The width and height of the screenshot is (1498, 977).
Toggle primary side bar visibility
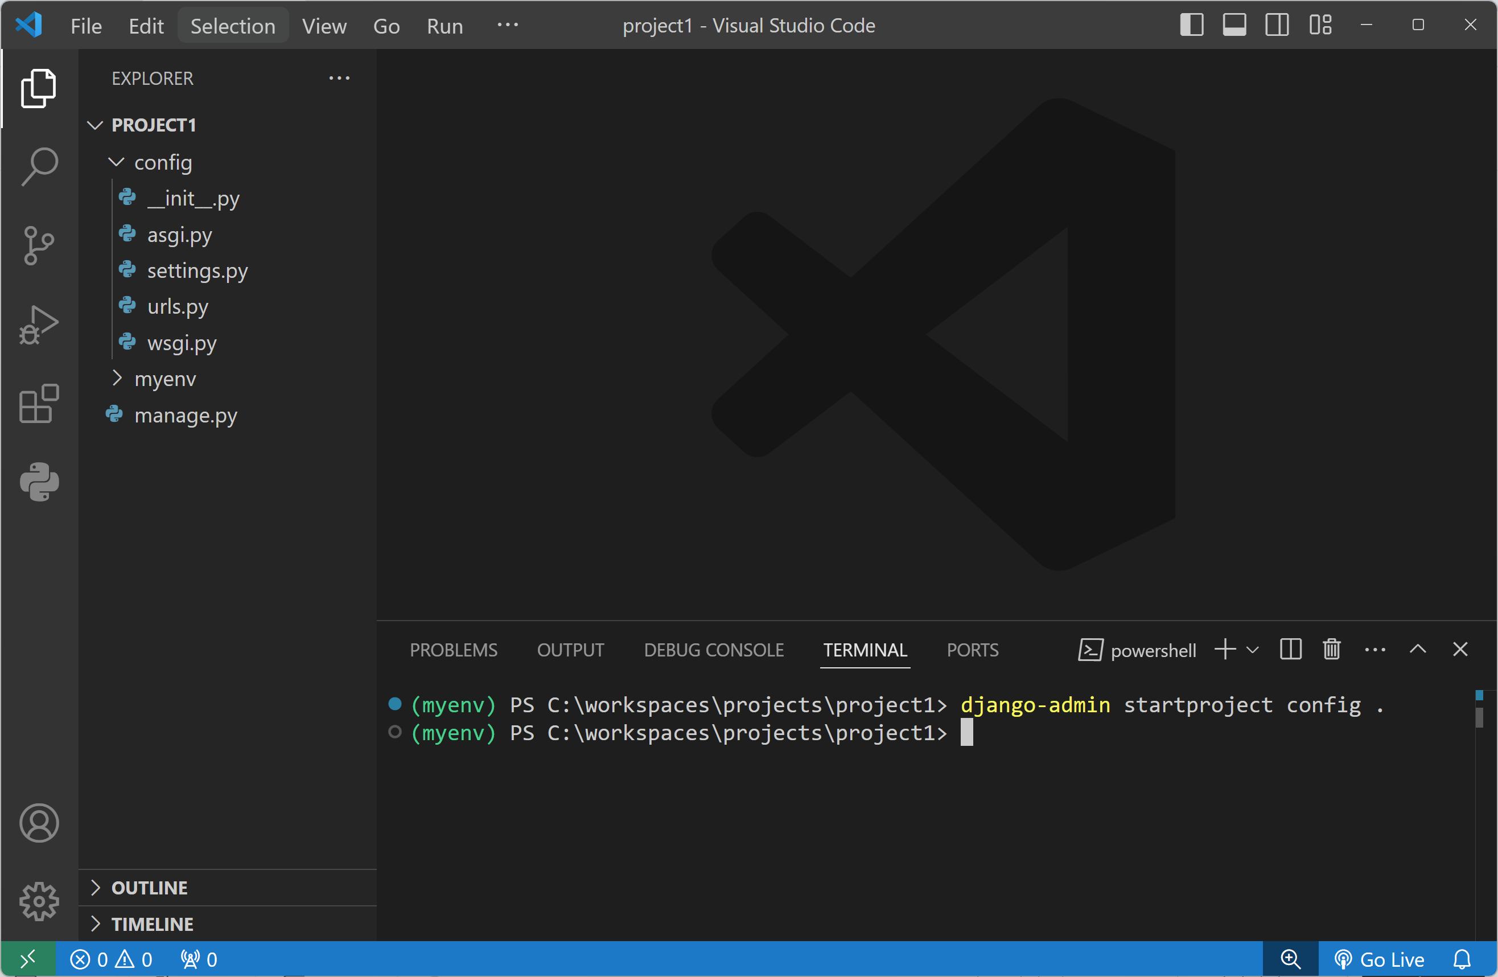coord(1191,25)
